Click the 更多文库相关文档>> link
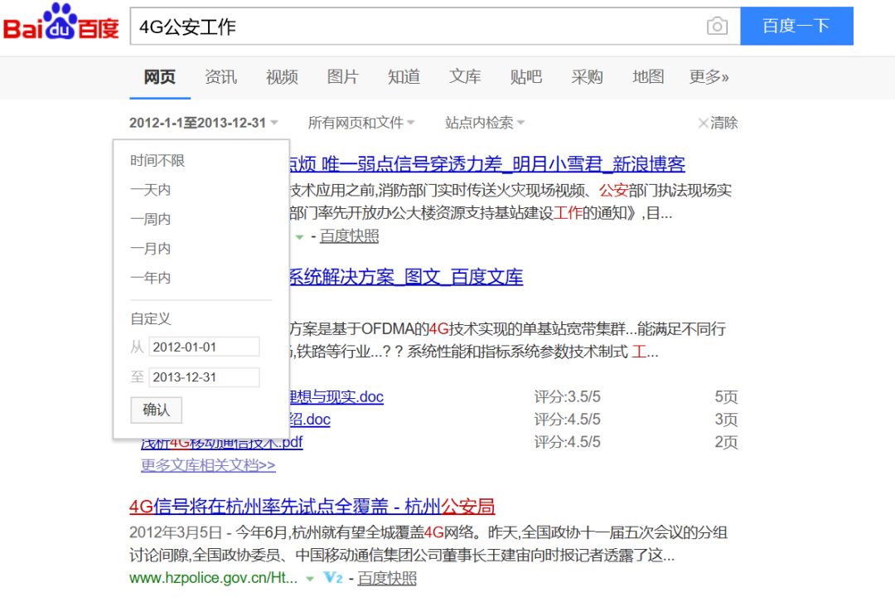 tap(208, 465)
